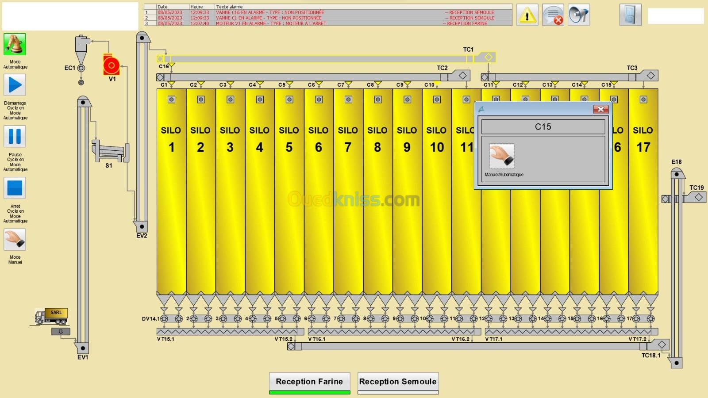Image resolution: width=708 pixels, height=398 pixels.
Task: Select the VT17.1 screw conveyor
Action: click(x=571, y=332)
